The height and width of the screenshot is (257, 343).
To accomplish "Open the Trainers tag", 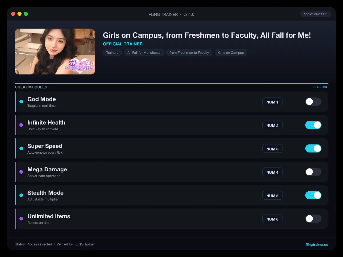I will coord(112,53).
